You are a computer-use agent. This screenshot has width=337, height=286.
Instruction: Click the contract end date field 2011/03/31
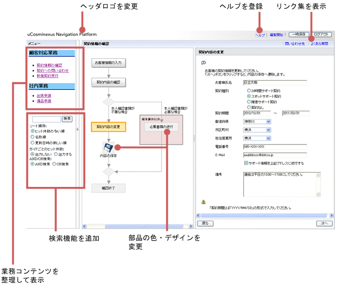[296, 113]
